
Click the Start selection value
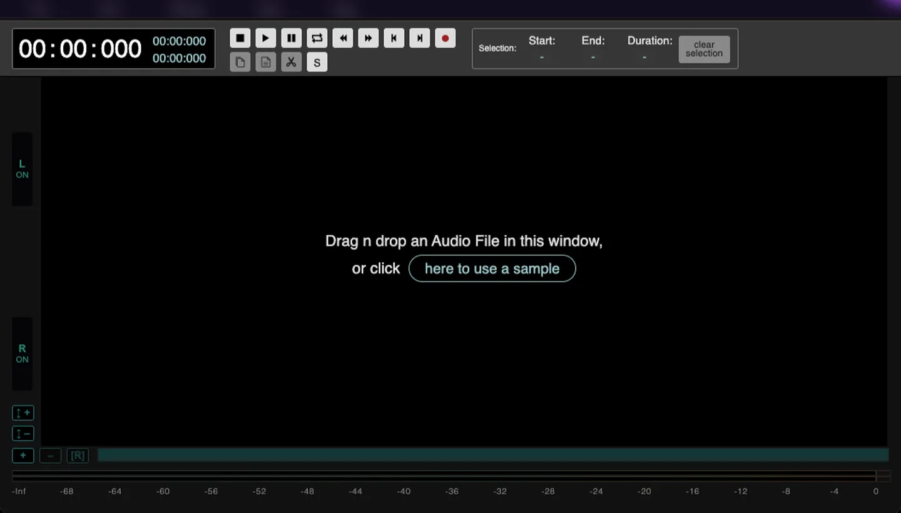pyautogui.click(x=542, y=57)
